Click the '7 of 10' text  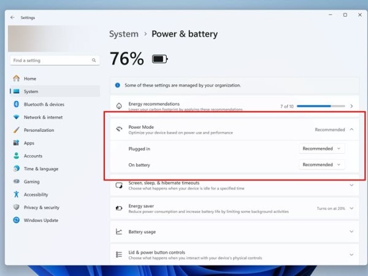[x=287, y=106]
